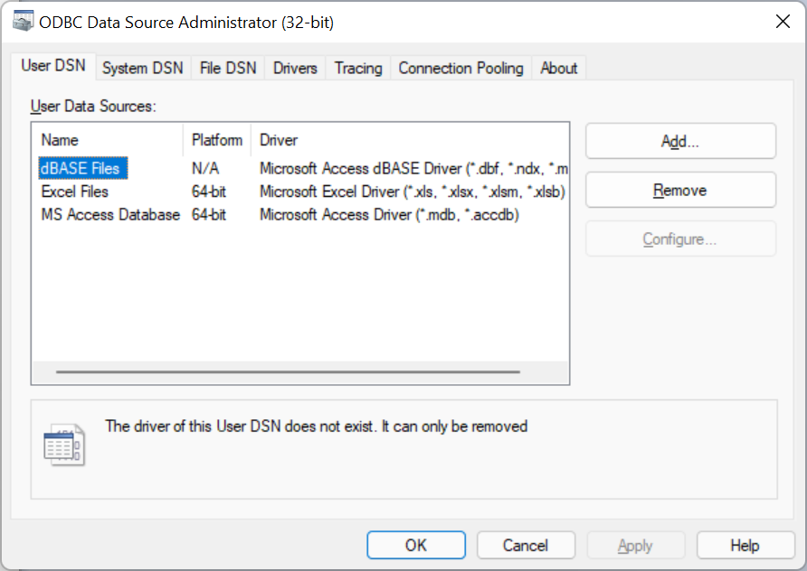The width and height of the screenshot is (807, 571).
Task: Click the Cancel button
Action: (x=526, y=545)
